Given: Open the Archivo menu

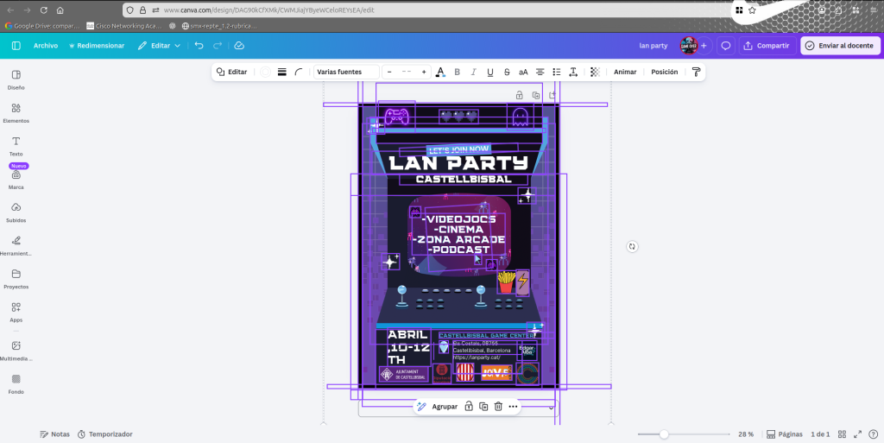Looking at the screenshot, I should (46, 46).
